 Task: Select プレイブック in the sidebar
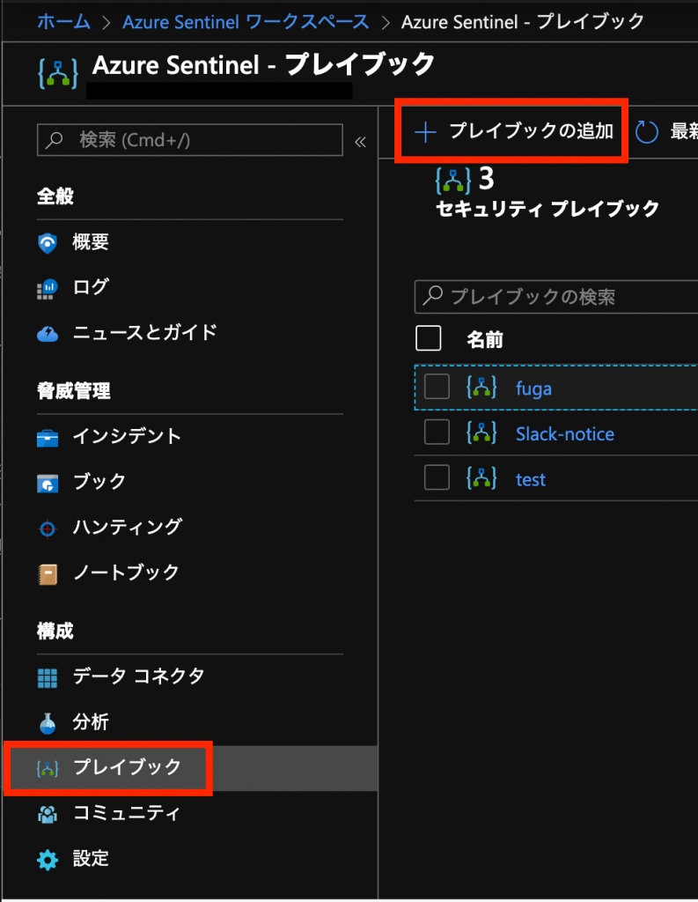(190, 768)
